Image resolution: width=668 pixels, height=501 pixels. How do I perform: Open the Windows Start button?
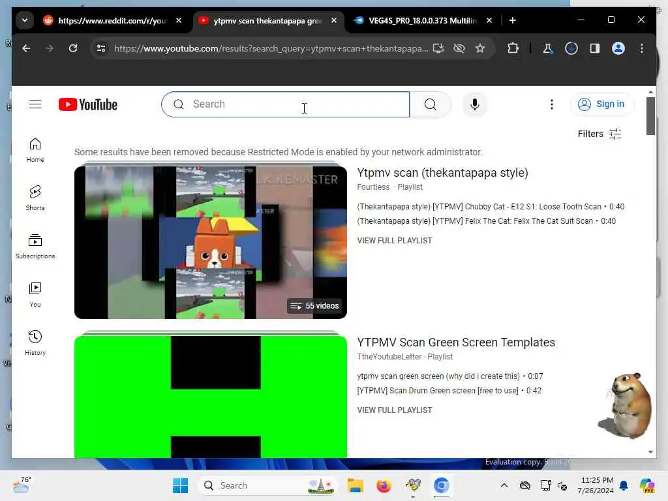click(180, 485)
